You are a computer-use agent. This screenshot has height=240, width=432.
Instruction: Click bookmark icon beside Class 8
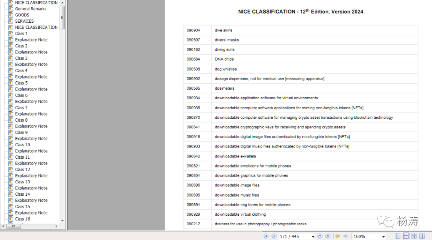tap(11, 120)
